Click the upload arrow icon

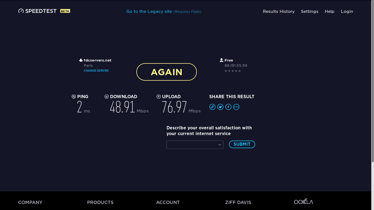tap(159, 97)
